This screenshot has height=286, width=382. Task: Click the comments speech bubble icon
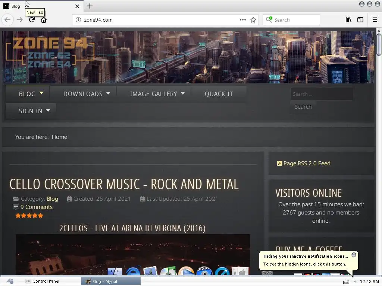coord(16,207)
